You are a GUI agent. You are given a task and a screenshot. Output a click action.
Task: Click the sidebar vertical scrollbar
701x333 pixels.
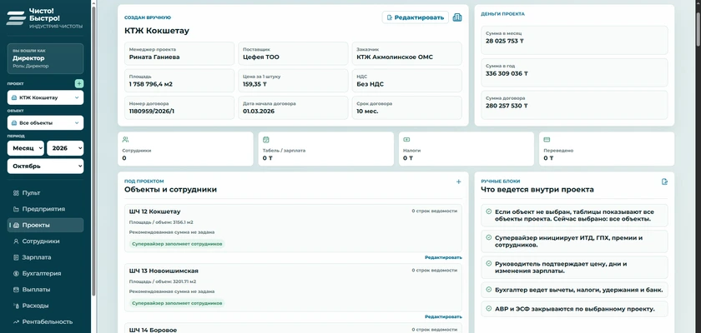(x=93, y=149)
